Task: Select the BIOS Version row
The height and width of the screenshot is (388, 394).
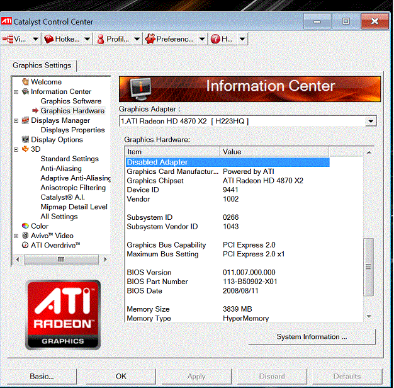Action: (228, 272)
